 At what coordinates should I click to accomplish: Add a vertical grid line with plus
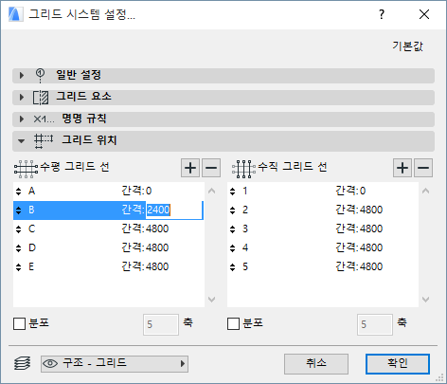click(x=402, y=168)
